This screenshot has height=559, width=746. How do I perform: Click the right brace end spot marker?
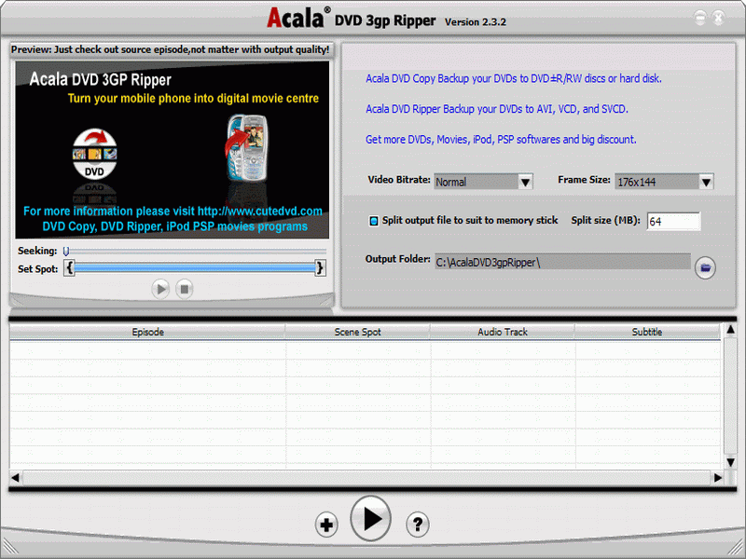pyautogui.click(x=320, y=268)
